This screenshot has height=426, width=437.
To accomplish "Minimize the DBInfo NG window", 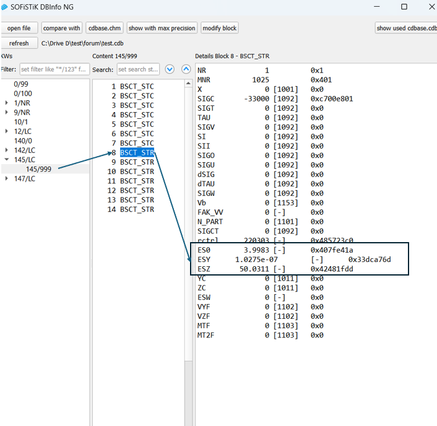I will [x=375, y=7].
